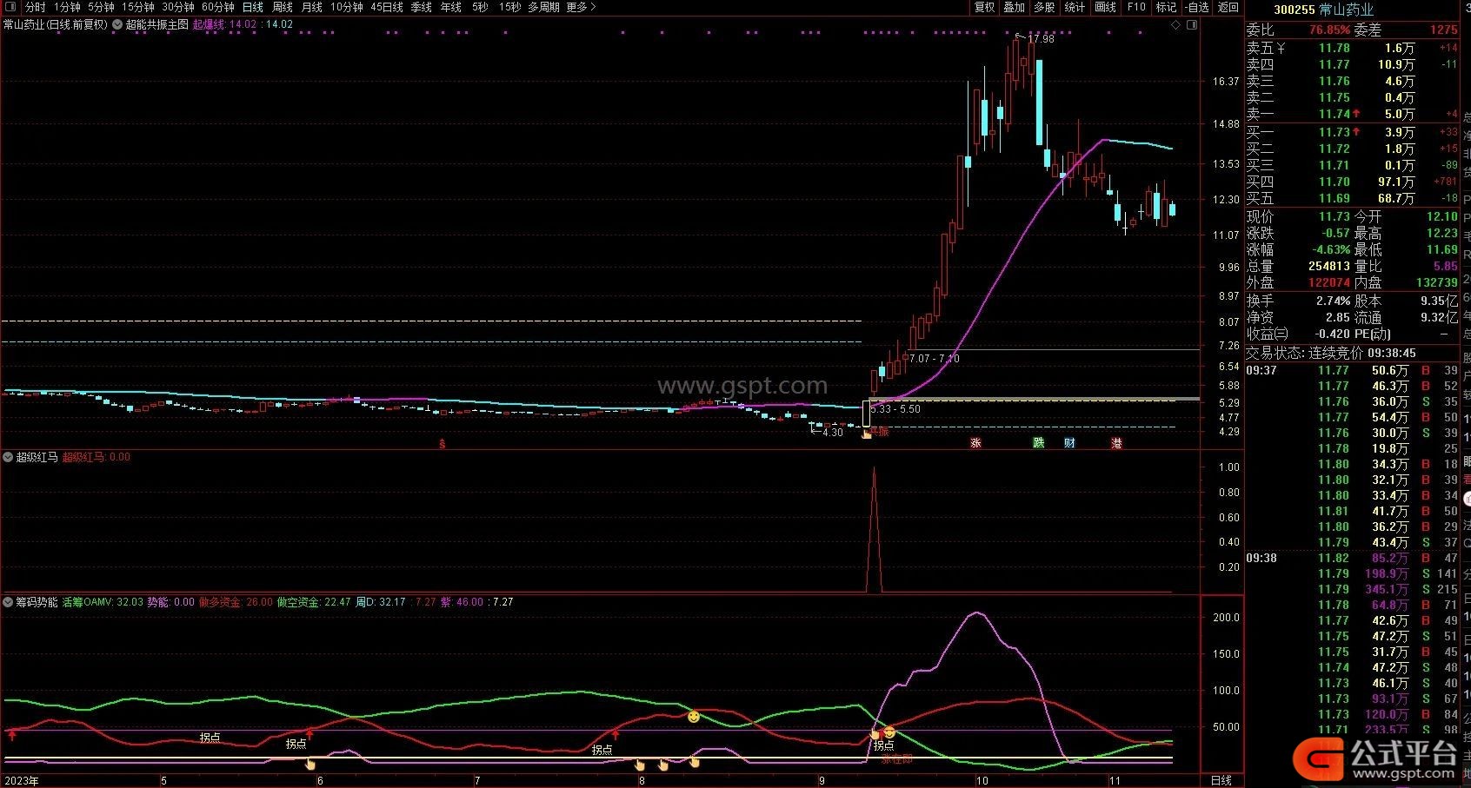
Task: Select the 15分钟 period tab
Action: 138,7
